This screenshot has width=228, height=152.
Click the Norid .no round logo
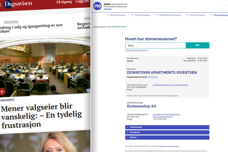(x=97, y=6)
